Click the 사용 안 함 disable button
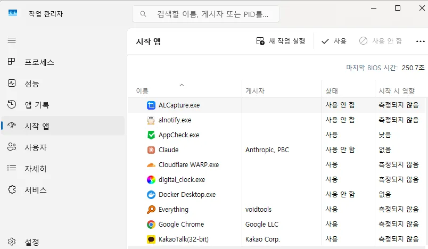The height and width of the screenshot is (249, 428). coord(381,41)
